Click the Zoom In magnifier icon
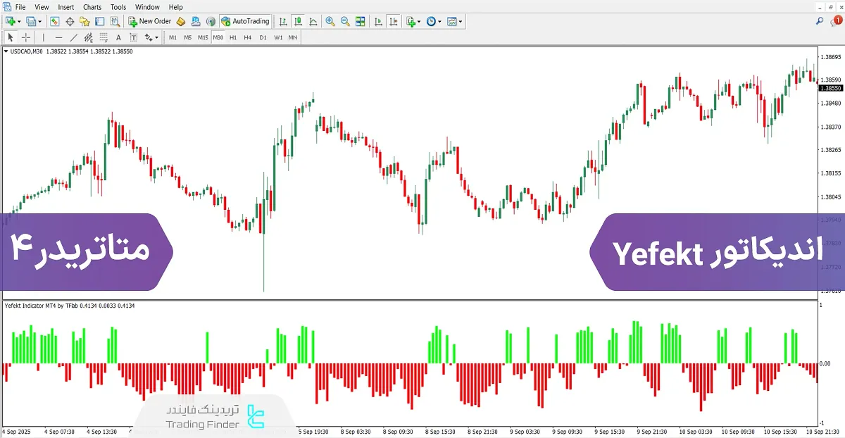The image size is (845, 438). [330, 21]
